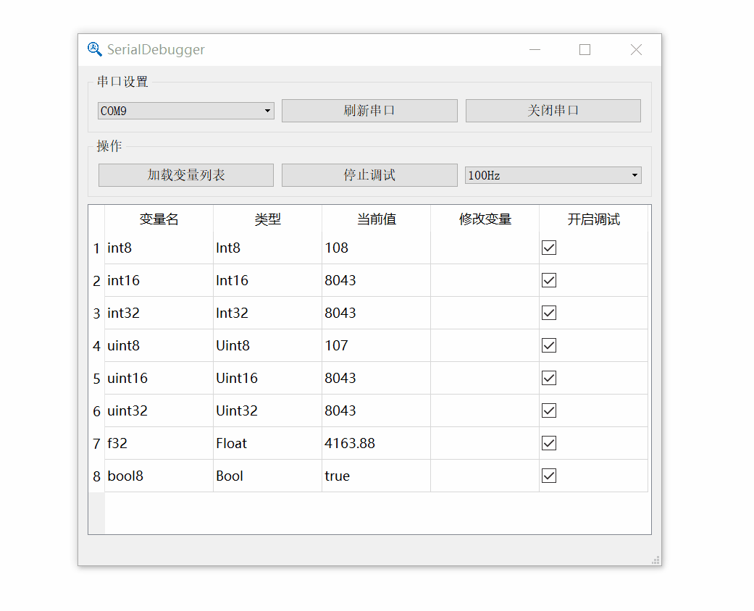The image size is (754, 611).
Task: Click the 8043 value in the uint32 row
Action: coord(376,410)
